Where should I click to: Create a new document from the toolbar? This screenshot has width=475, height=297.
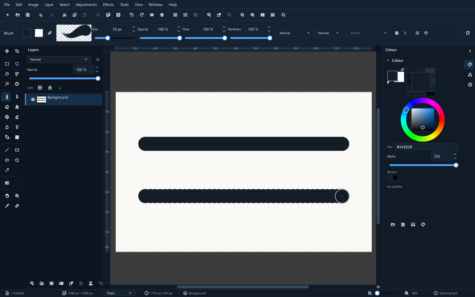[x=7, y=15]
